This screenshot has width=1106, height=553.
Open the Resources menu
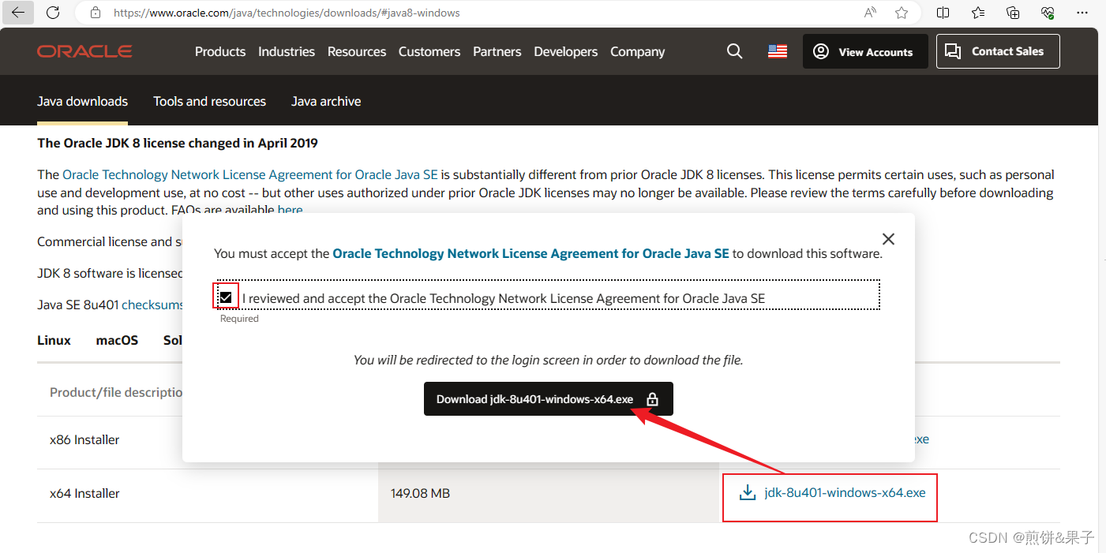(x=357, y=51)
